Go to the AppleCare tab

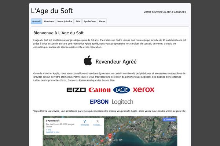pyautogui.click(x=89, y=21)
